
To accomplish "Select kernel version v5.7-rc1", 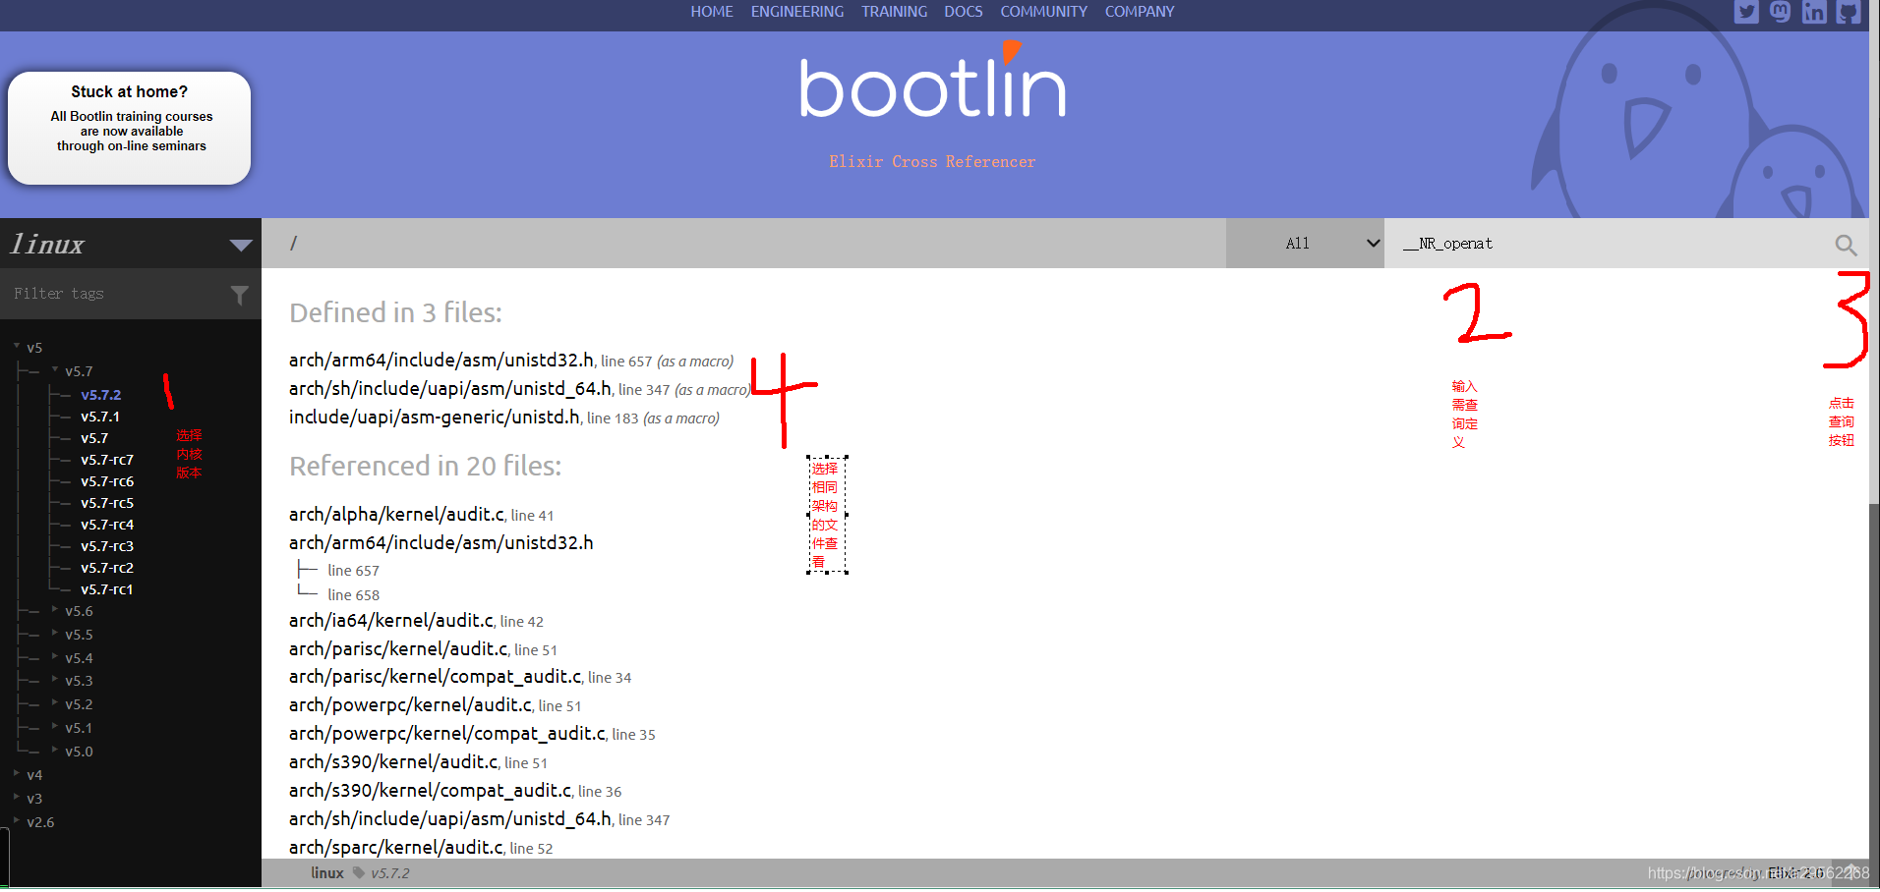I will (107, 589).
